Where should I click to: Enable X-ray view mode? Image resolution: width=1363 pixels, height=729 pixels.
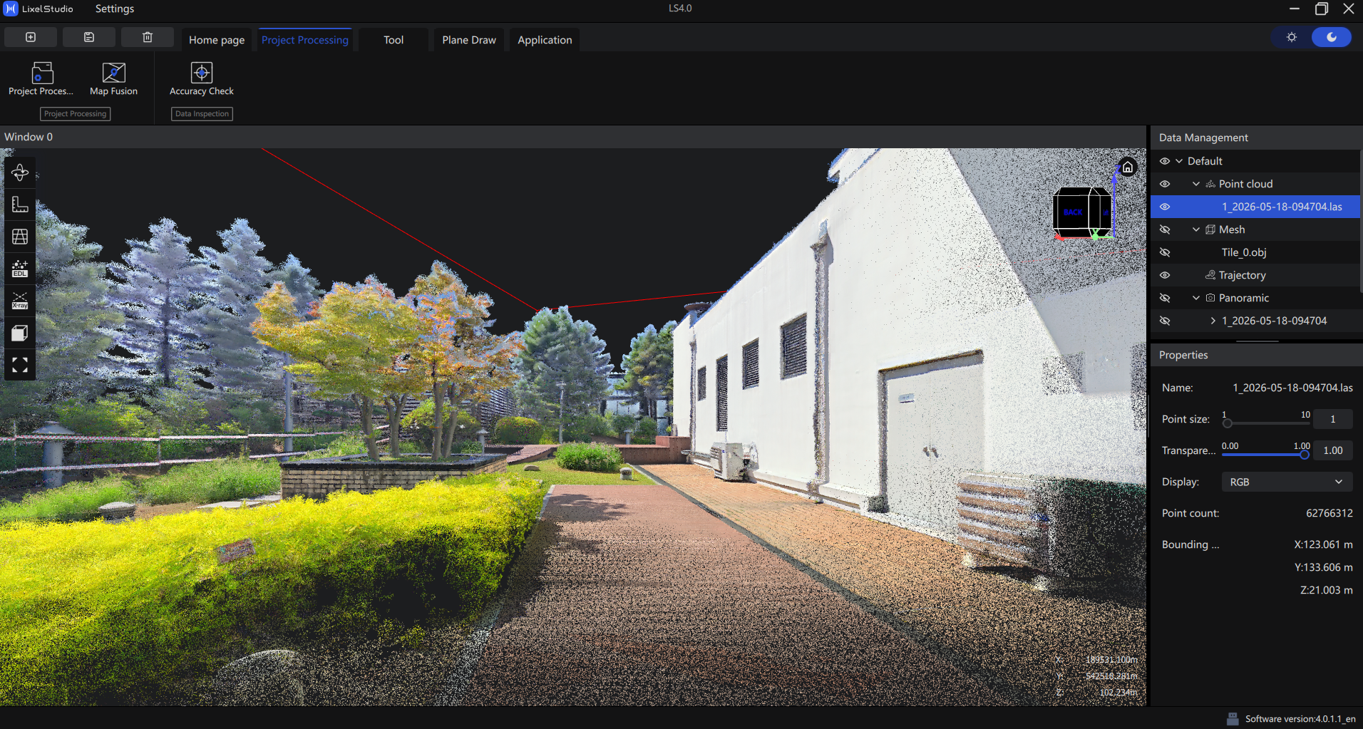pyautogui.click(x=20, y=301)
